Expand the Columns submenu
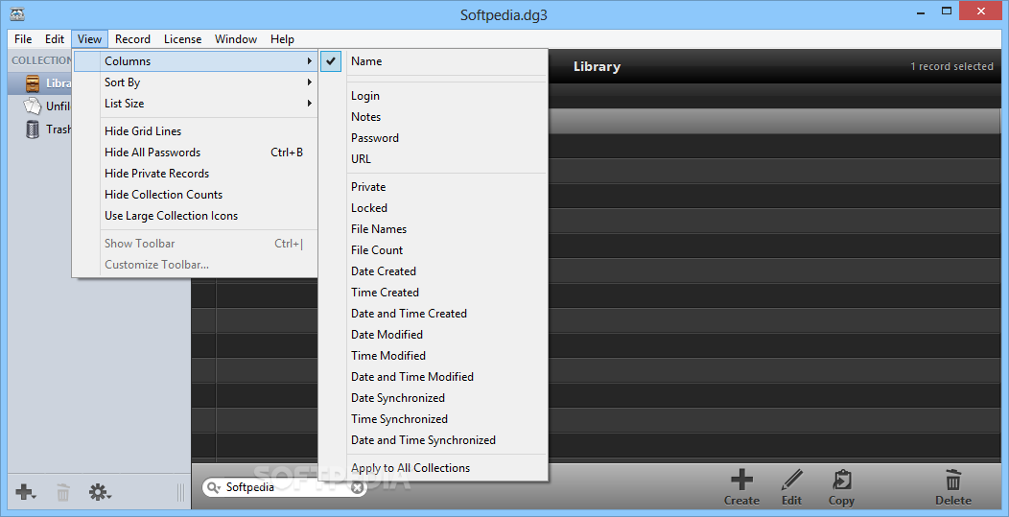This screenshot has height=517, width=1009. [x=196, y=61]
